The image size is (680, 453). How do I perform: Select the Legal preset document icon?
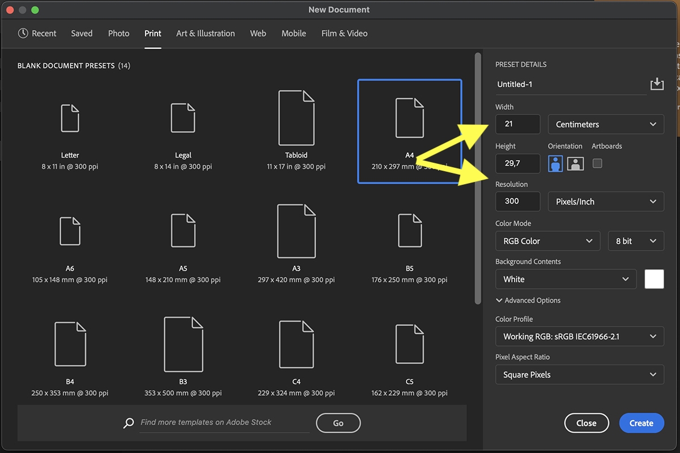183,118
